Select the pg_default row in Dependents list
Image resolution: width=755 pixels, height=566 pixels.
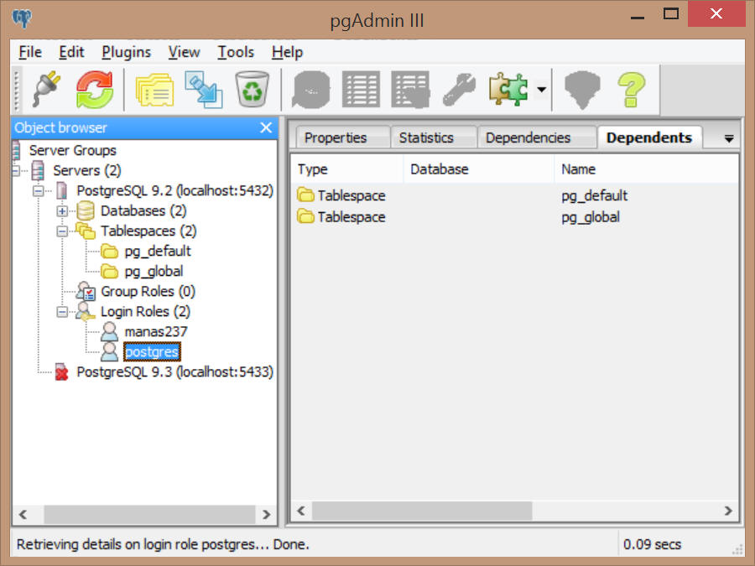(x=515, y=195)
